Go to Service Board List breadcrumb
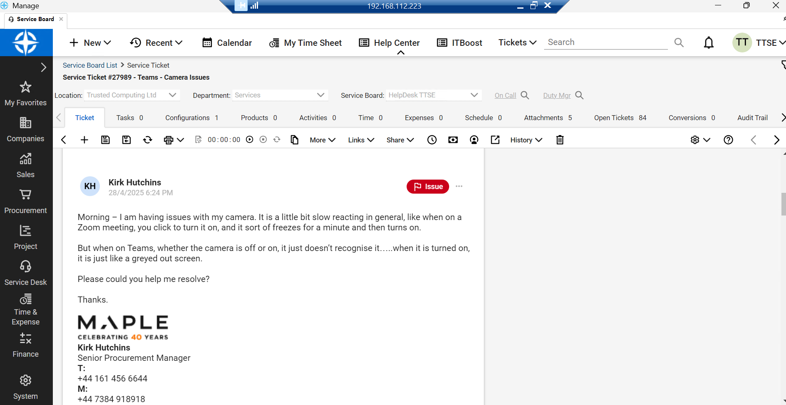 pos(90,65)
